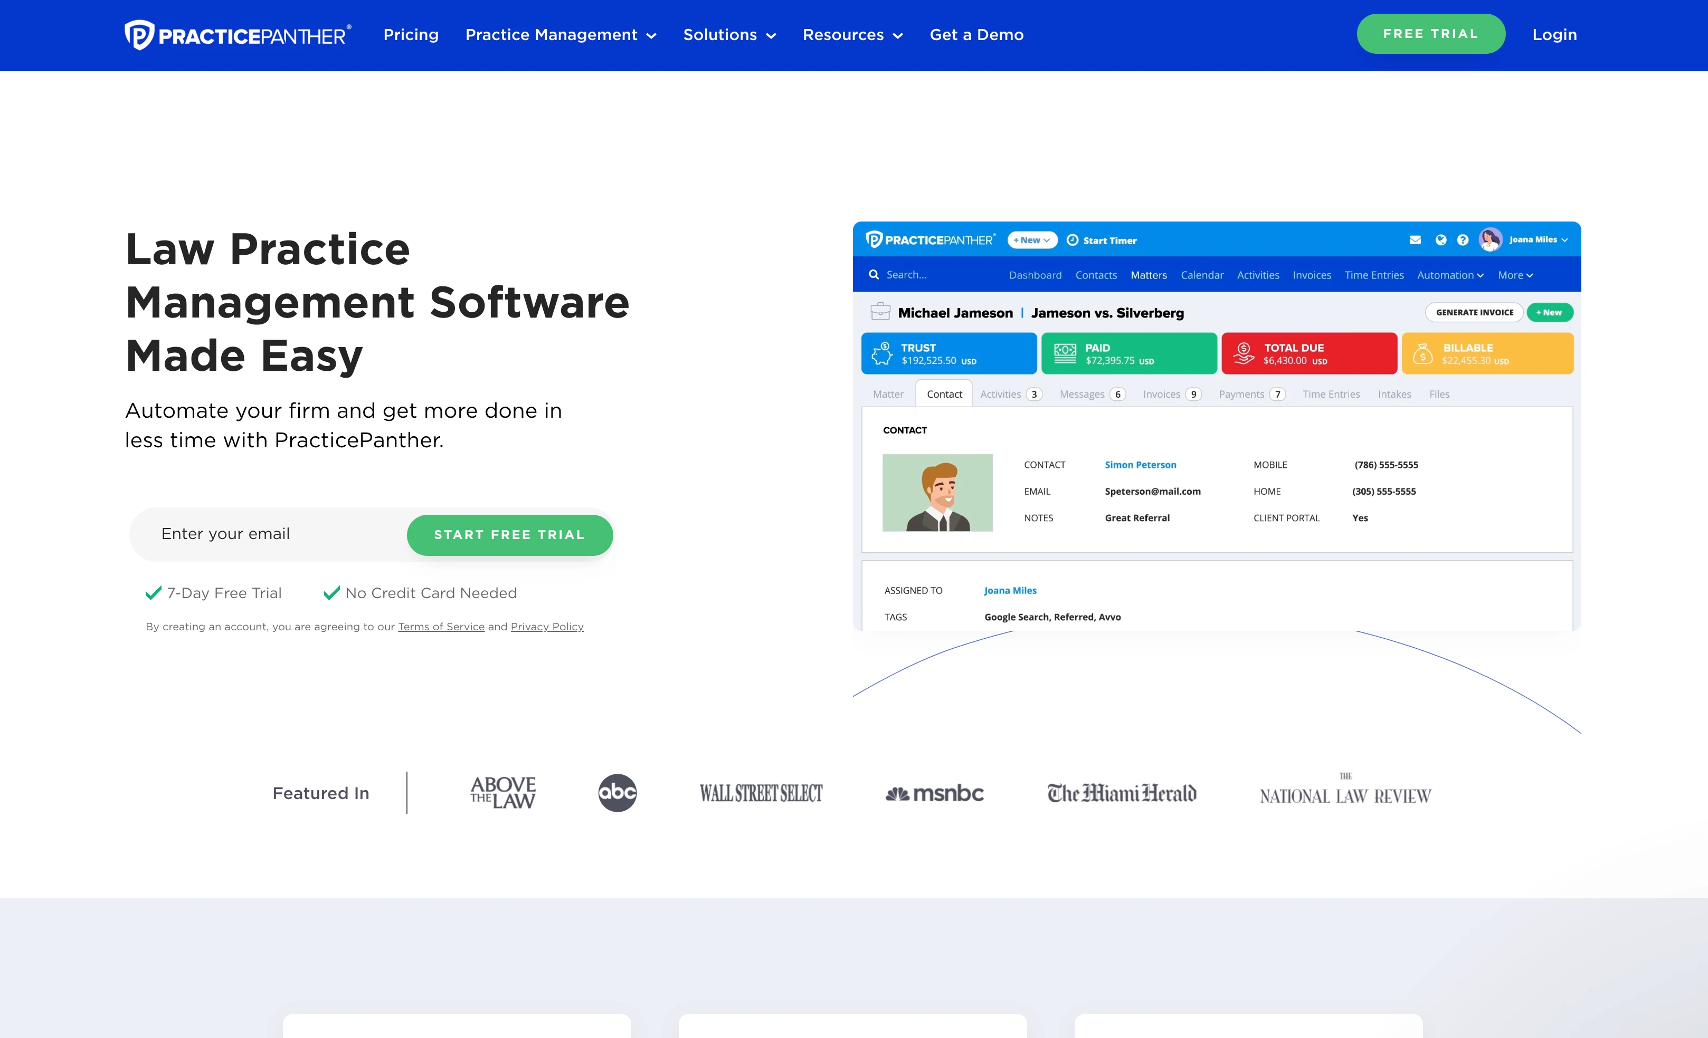This screenshot has width=1708, height=1038.
Task: Expand the Resources dropdown menu
Action: point(852,35)
